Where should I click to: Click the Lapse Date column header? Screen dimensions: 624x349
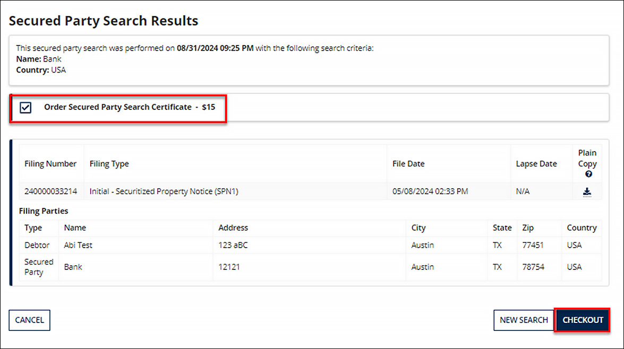536,164
